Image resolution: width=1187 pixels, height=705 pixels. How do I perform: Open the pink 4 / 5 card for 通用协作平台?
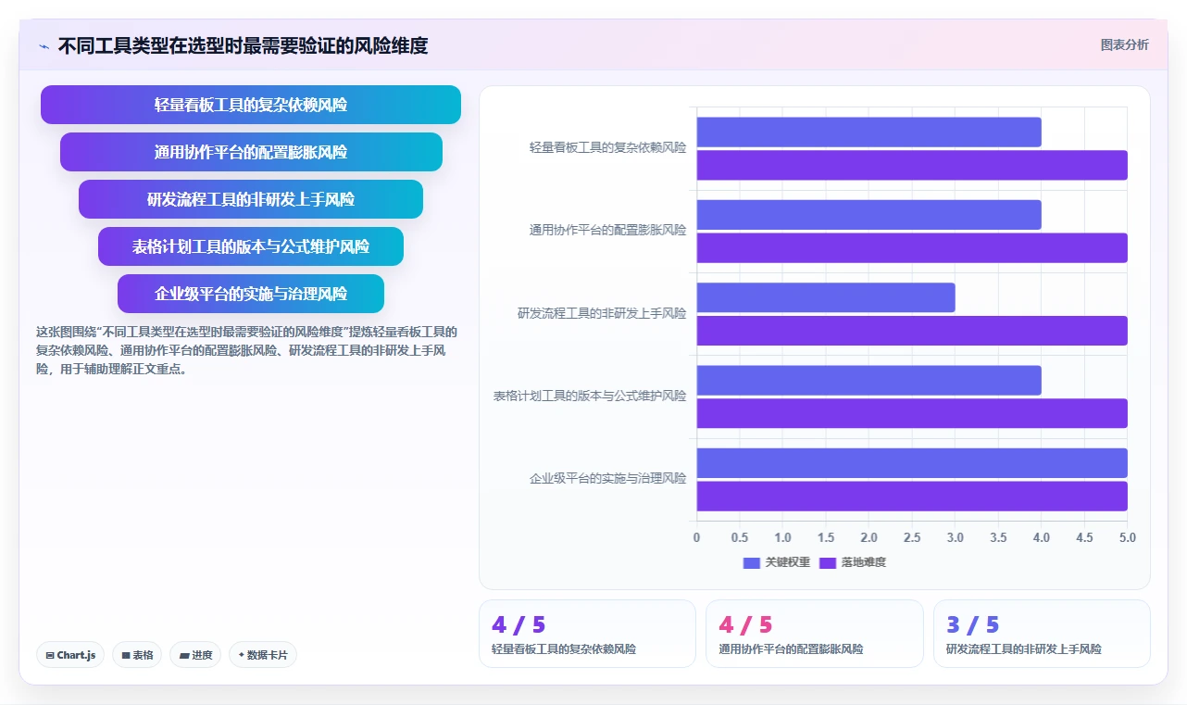click(x=815, y=634)
